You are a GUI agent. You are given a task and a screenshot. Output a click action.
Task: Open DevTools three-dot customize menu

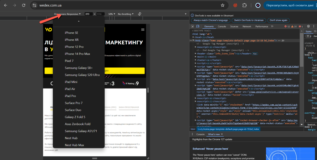313,26
